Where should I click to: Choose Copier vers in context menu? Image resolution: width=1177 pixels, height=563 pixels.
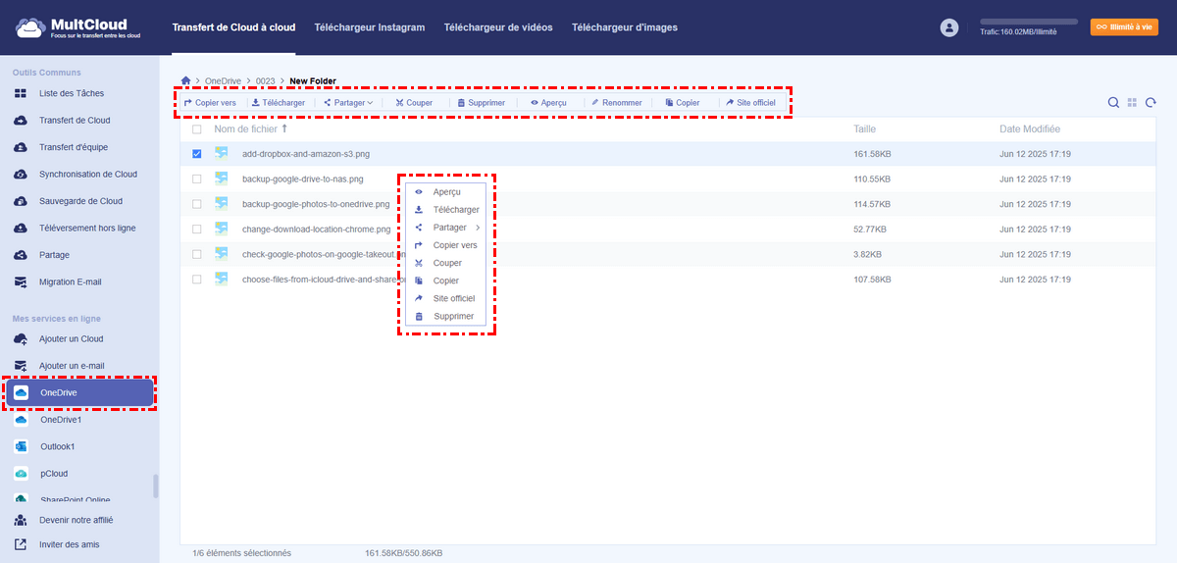coord(445,245)
